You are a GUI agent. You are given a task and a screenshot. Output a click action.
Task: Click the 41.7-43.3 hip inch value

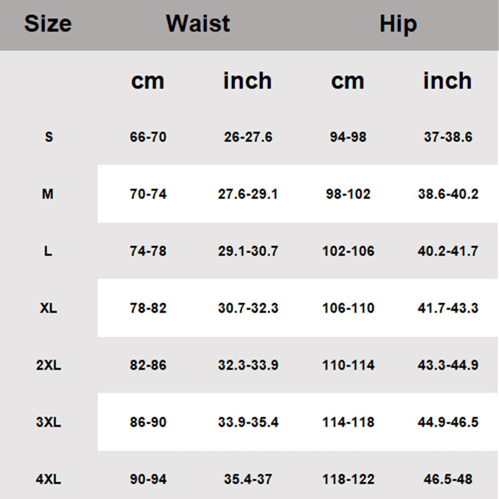[448, 308]
